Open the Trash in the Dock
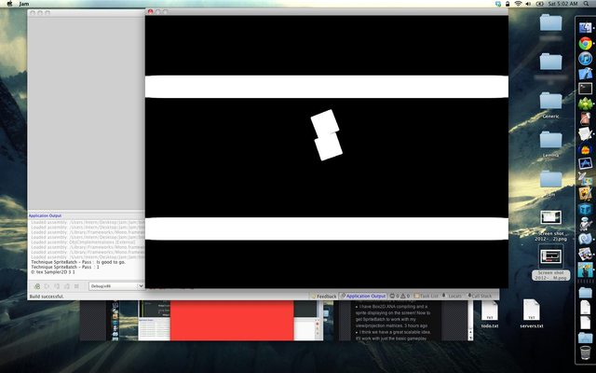The width and height of the screenshot is (596, 373). click(x=586, y=352)
